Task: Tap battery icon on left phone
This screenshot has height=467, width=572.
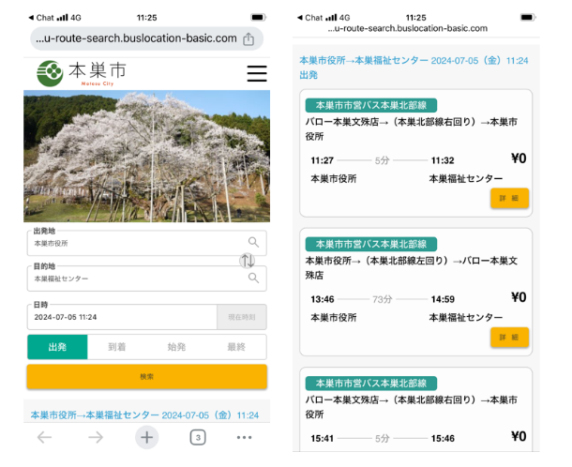Action: click(x=258, y=17)
